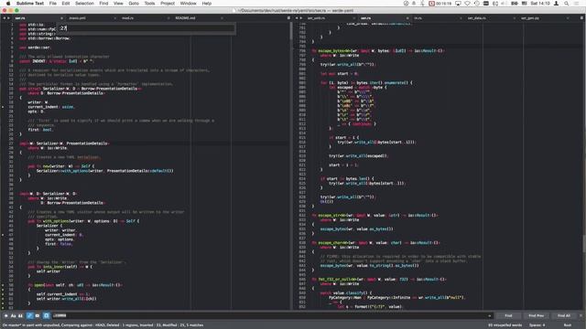Open right pane tab list dropdown
Viewport: 586px width, 329px height.
(582, 18)
